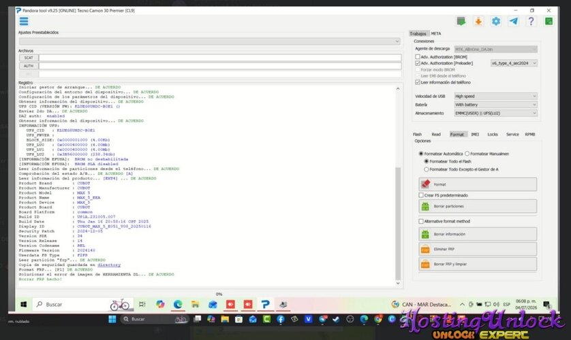The width and height of the screenshot is (571, 340).
Task: Open the hamburger menu in Pandora tool
Action: pos(24,21)
